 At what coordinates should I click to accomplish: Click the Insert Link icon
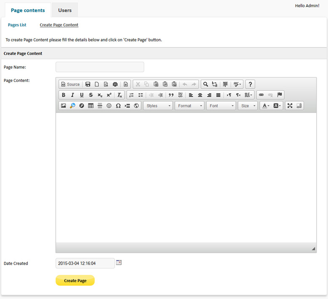pyautogui.click(x=261, y=95)
